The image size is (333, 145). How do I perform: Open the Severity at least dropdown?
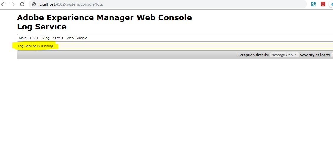[332, 55]
